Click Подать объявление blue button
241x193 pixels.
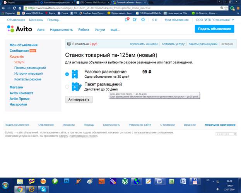point(214,29)
